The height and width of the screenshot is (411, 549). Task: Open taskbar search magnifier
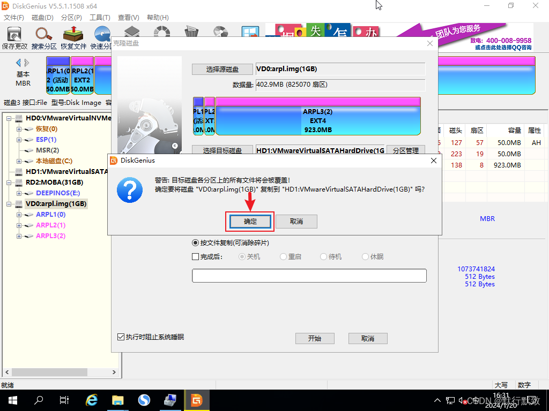coord(38,400)
